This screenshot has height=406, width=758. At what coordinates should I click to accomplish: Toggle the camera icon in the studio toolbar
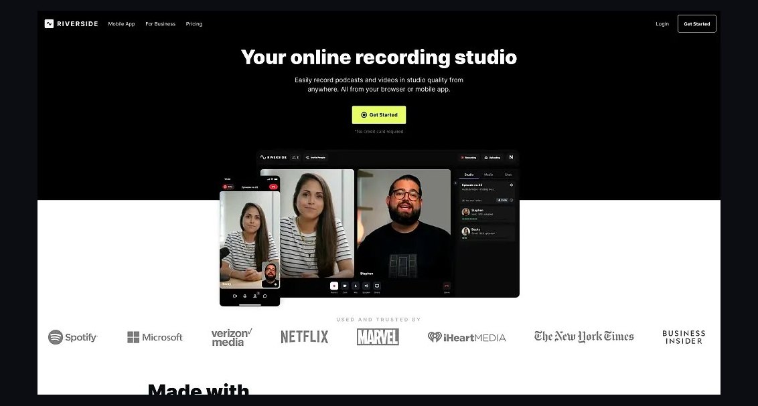point(345,286)
